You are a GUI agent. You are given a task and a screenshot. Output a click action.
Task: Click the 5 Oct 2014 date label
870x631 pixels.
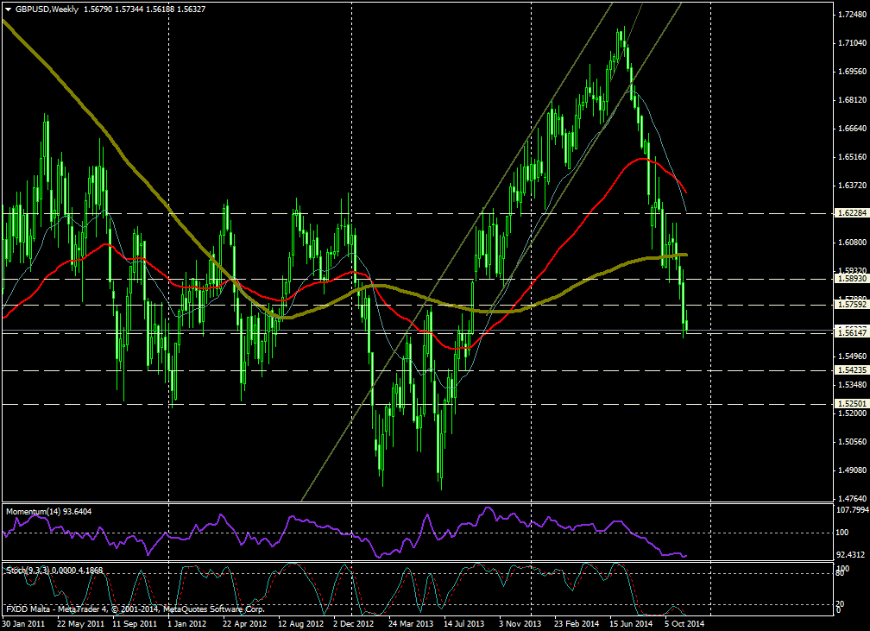pos(685,622)
